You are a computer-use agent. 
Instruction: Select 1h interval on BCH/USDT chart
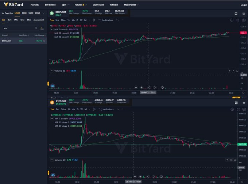[69, 20]
